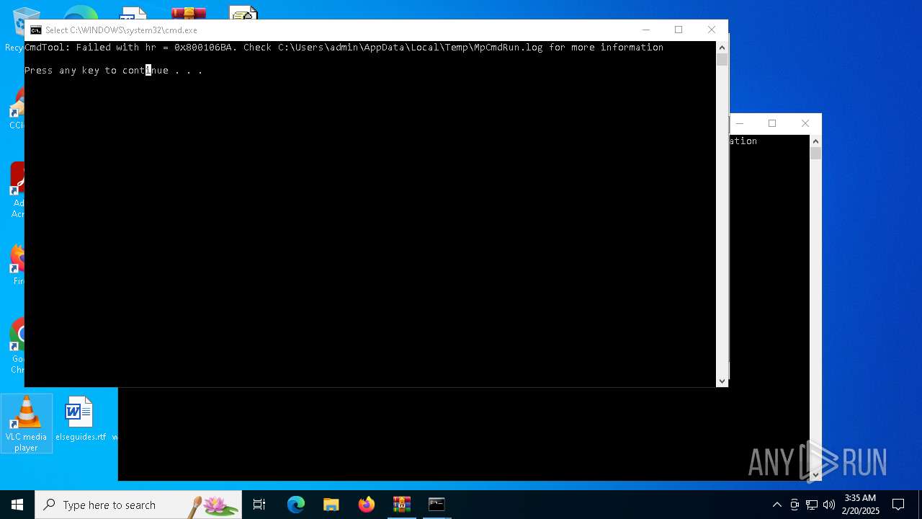Click scroll down arrow of background console window

point(815,475)
